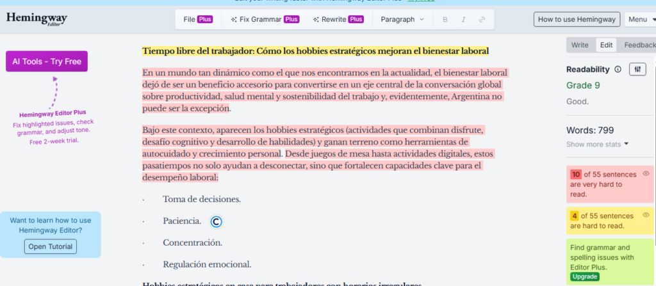Click the Plus badge next to Rewrite
The height and width of the screenshot is (286, 656).
click(356, 19)
